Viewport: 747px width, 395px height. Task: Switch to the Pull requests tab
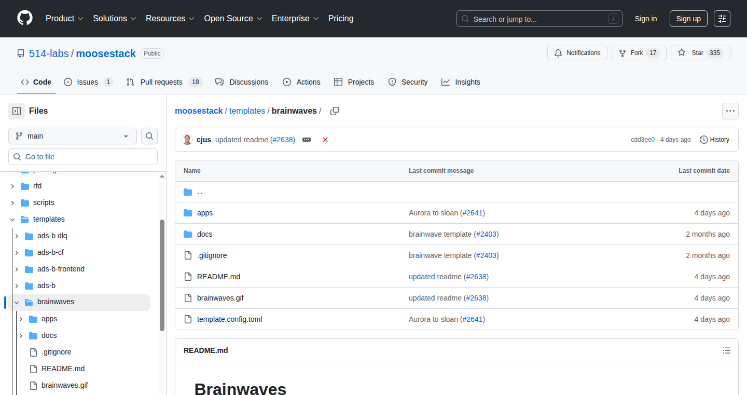164,82
